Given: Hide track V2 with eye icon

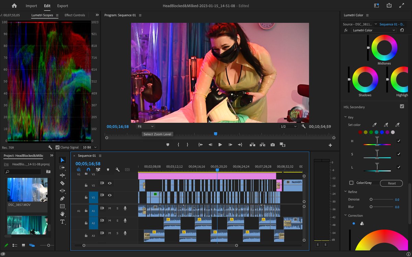Looking at the screenshot, I should pos(110,183).
